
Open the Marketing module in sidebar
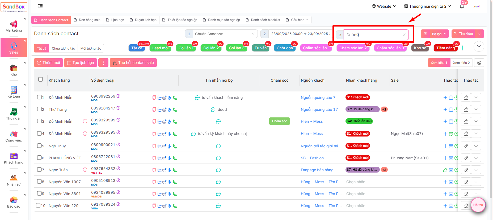click(x=14, y=26)
